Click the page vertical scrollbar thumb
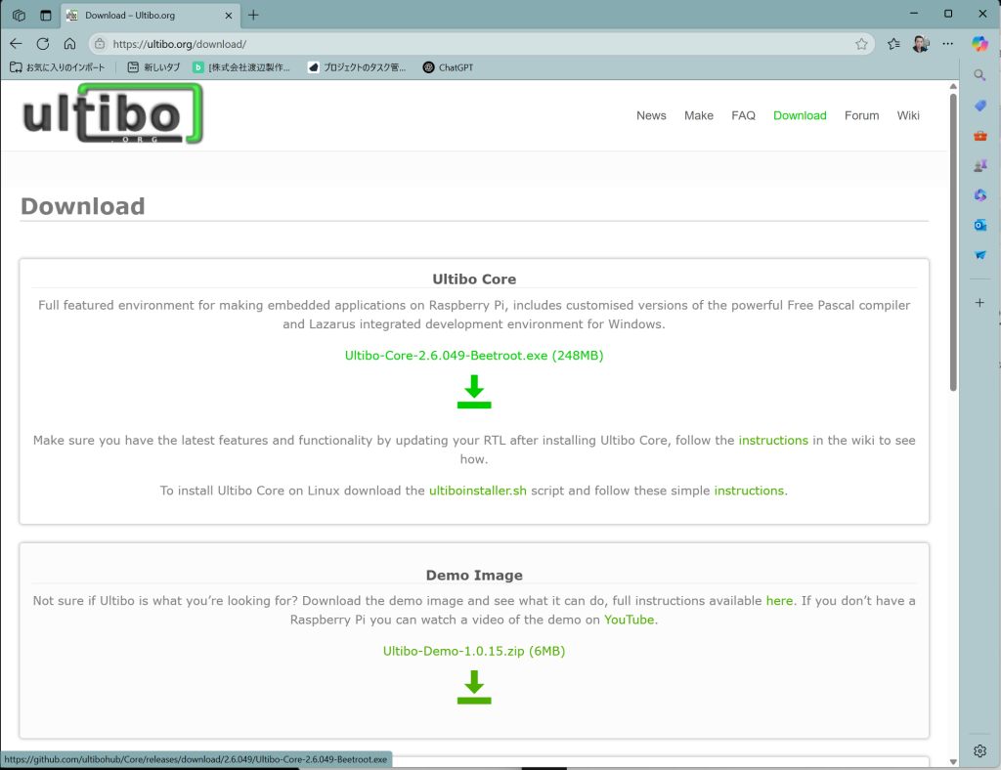The width and height of the screenshot is (1001, 770). pos(952,242)
